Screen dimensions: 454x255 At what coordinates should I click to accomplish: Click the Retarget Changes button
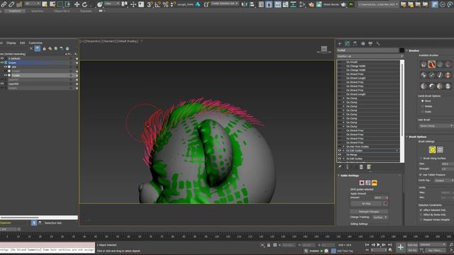(369, 212)
